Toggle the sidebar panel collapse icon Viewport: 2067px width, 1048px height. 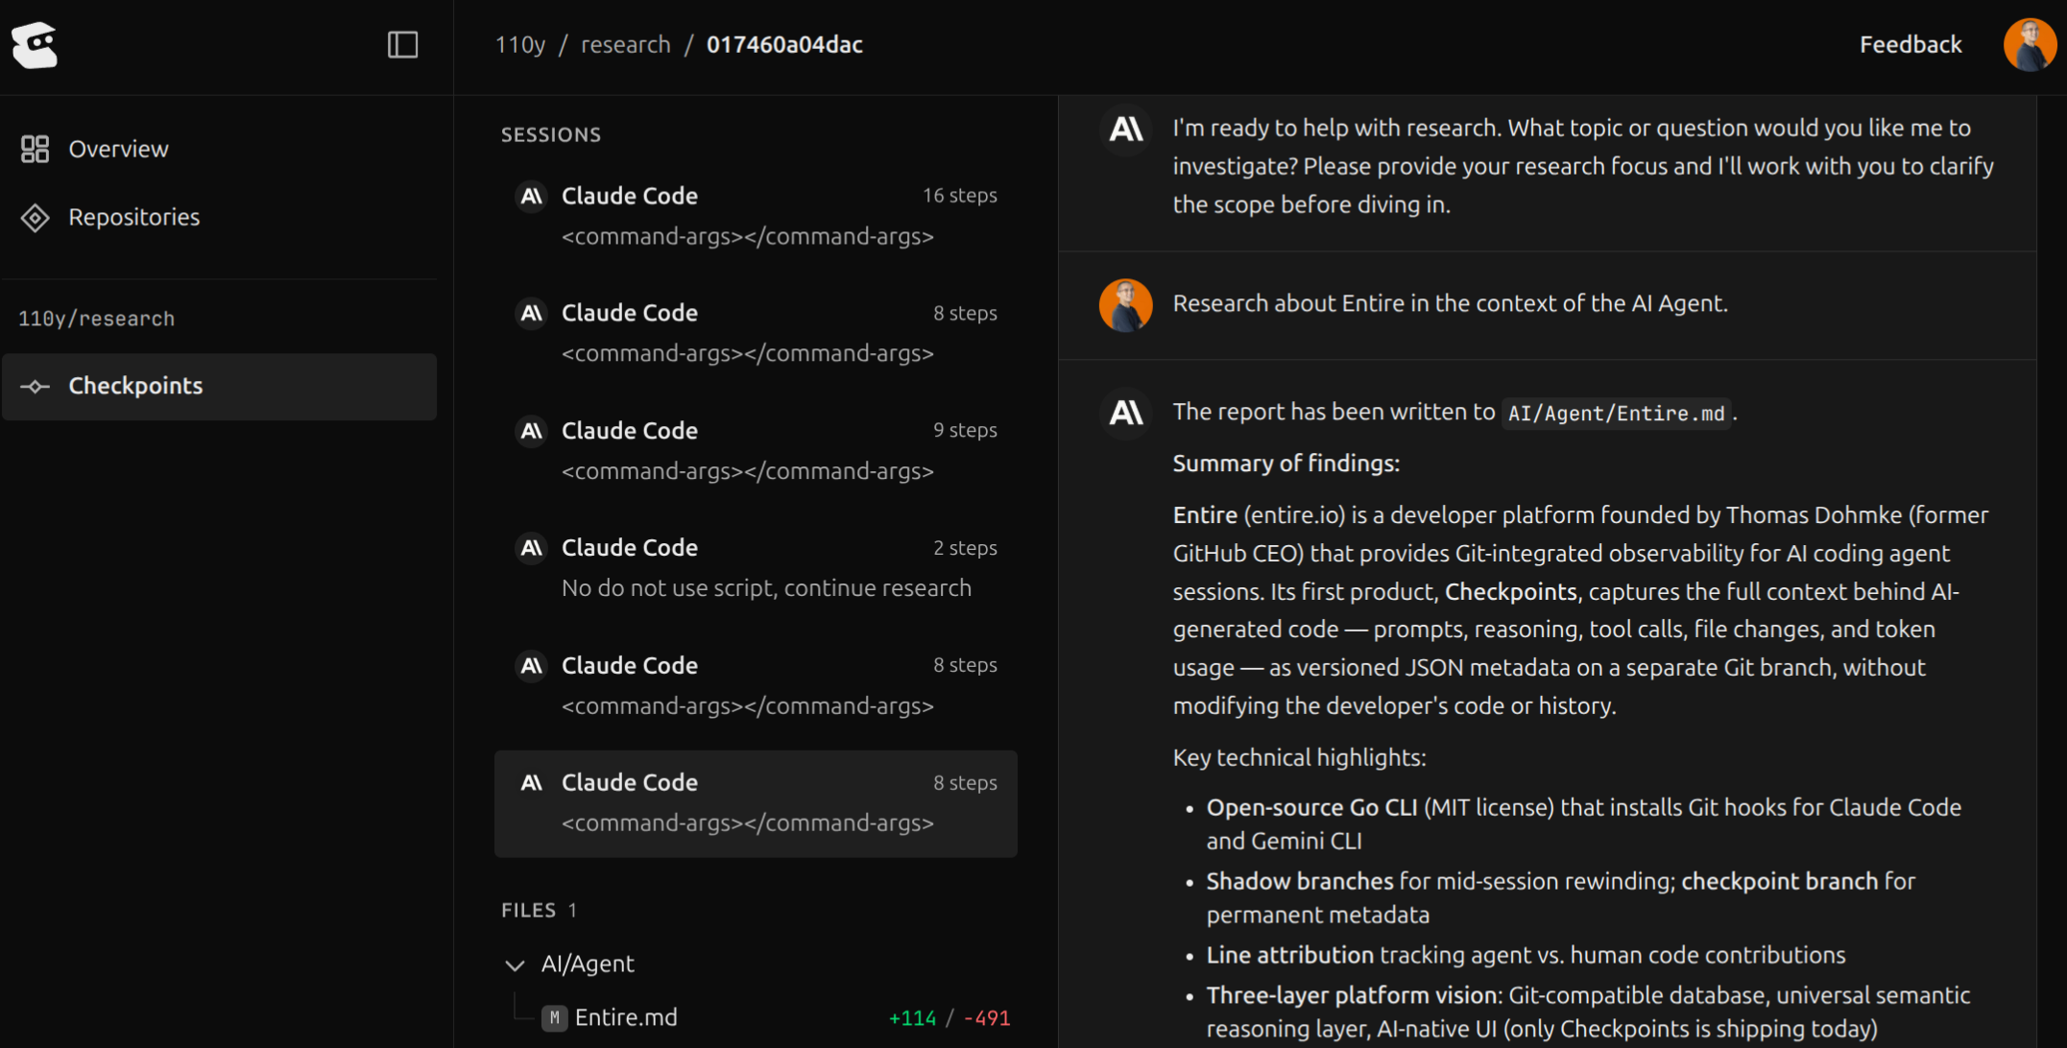point(402,44)
